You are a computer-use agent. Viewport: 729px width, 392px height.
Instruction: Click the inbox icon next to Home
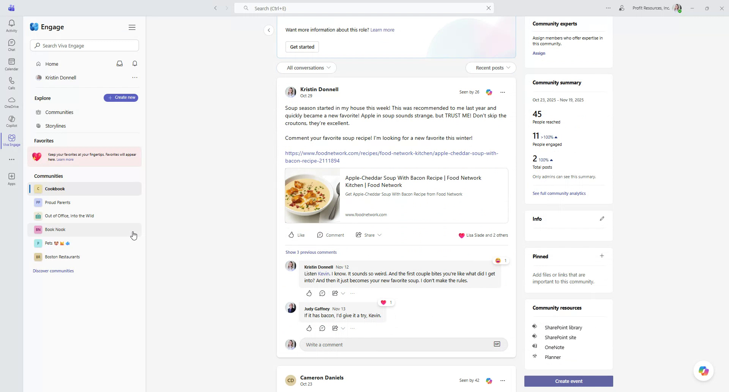[x=119, y=63]
